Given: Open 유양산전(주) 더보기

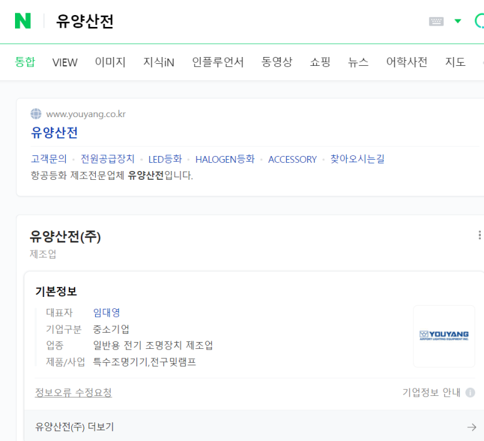Looking at the screenshot, I should coord(75,427).
